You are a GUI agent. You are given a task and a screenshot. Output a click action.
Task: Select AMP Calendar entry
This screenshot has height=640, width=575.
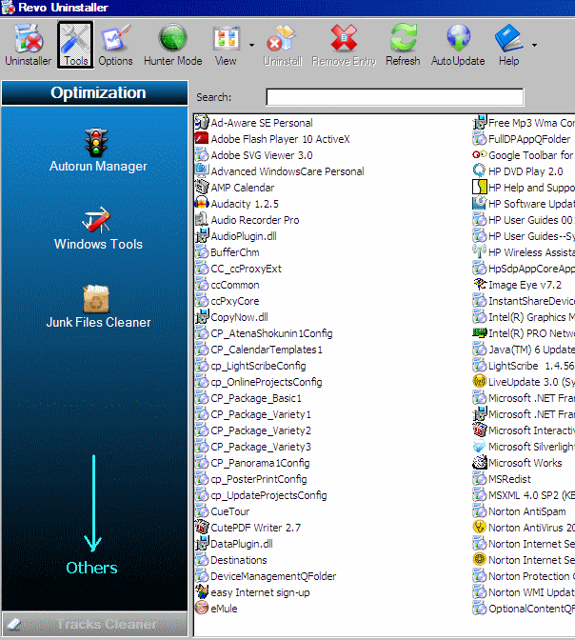click(234, 188)
